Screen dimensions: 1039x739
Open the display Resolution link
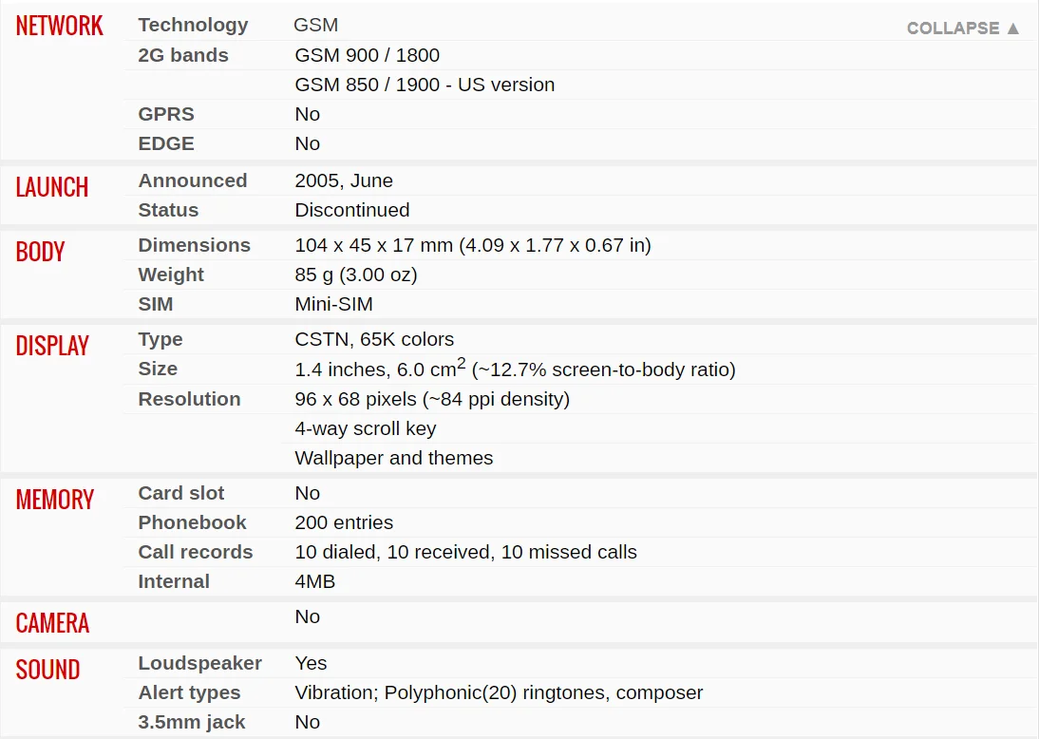tap(189, 399)
